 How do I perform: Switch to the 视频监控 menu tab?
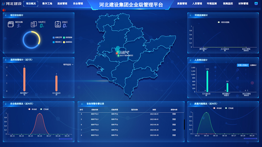(228, 4)
